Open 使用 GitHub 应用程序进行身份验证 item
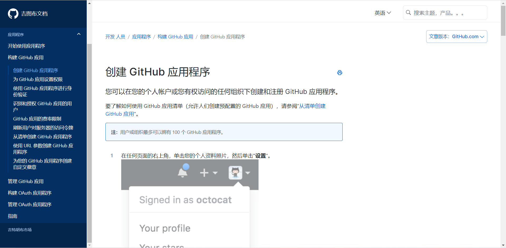 coord(43,91)
